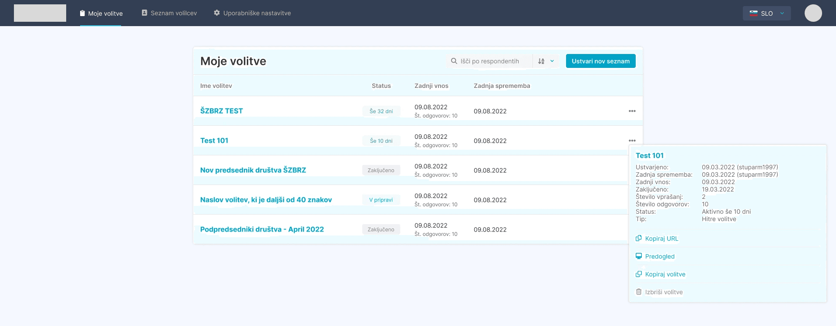The width and height of the screenshot is (836, 326).
Task: Click the V pripravi status badge
Action: click(x=381, y=200)
